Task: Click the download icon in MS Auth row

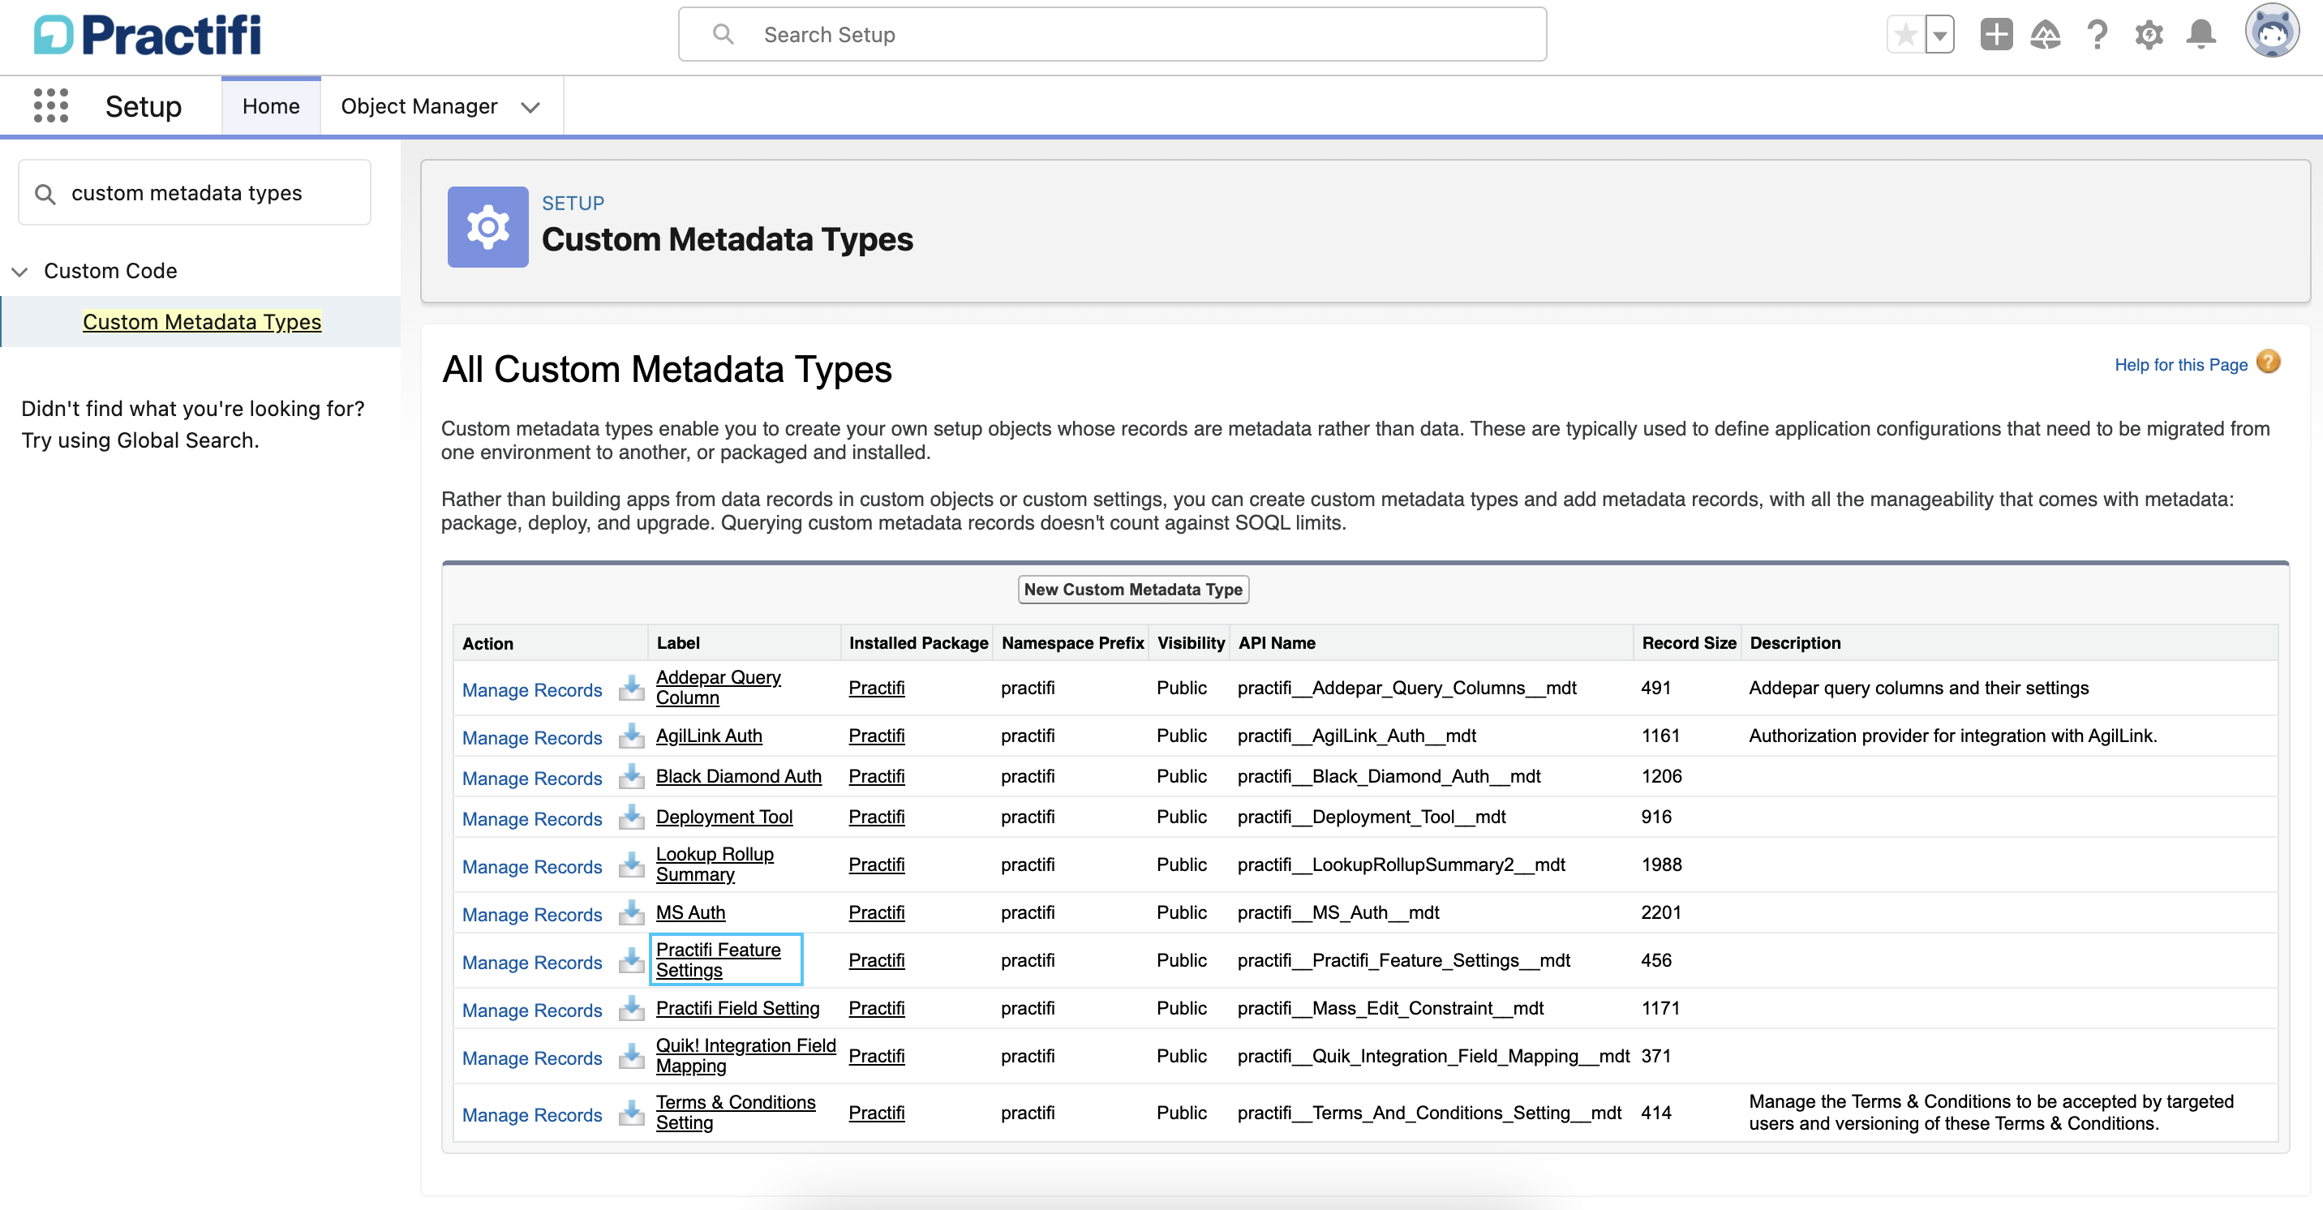Action: pos(631,913)
